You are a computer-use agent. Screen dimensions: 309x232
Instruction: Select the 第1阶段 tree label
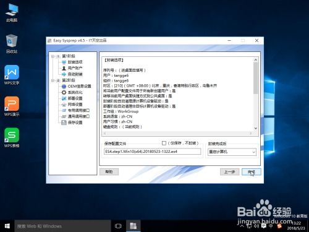69,56
